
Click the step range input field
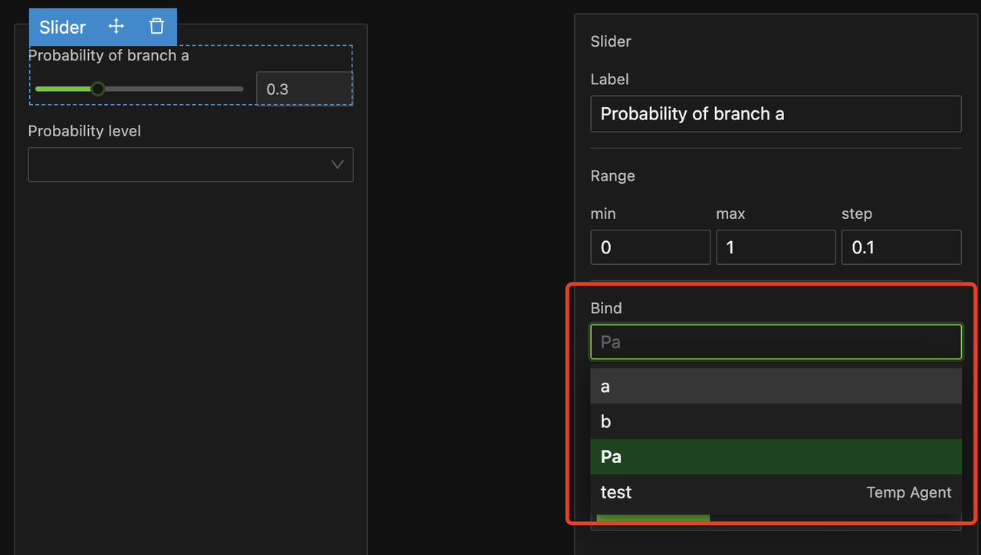[x=901, y=247]
